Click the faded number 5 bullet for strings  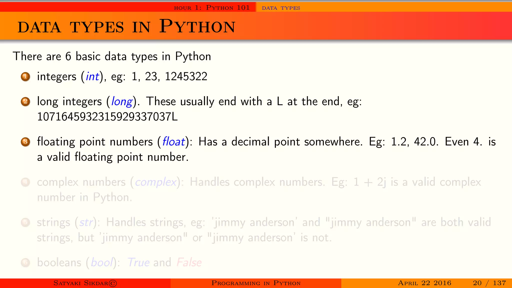pos(25,222)
